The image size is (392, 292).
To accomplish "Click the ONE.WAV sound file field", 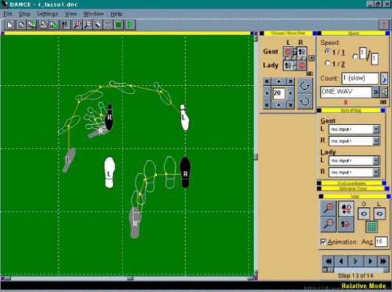I will (x=346, y=92).
